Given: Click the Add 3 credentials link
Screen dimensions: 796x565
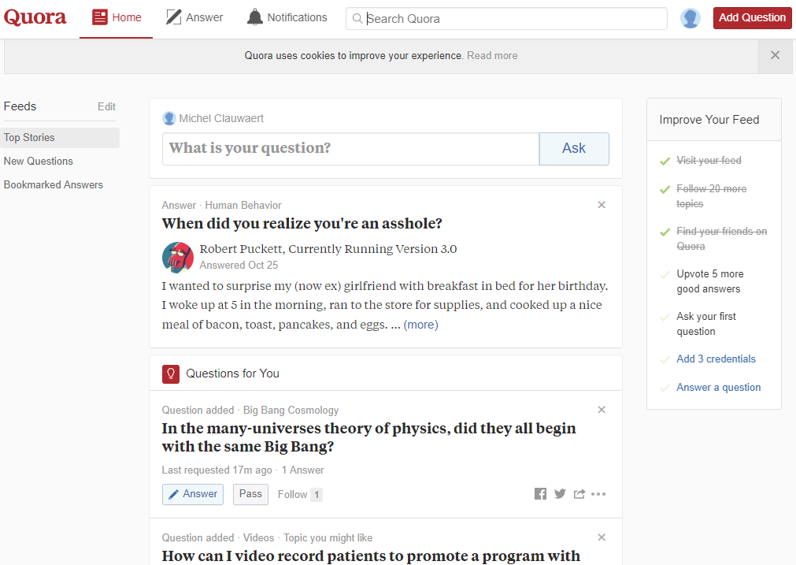Looking at the screenshot, I should (716, 359).
